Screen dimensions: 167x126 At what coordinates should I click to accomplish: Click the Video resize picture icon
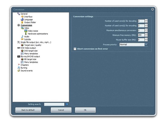pyautogui.click(x=26, y=31)
